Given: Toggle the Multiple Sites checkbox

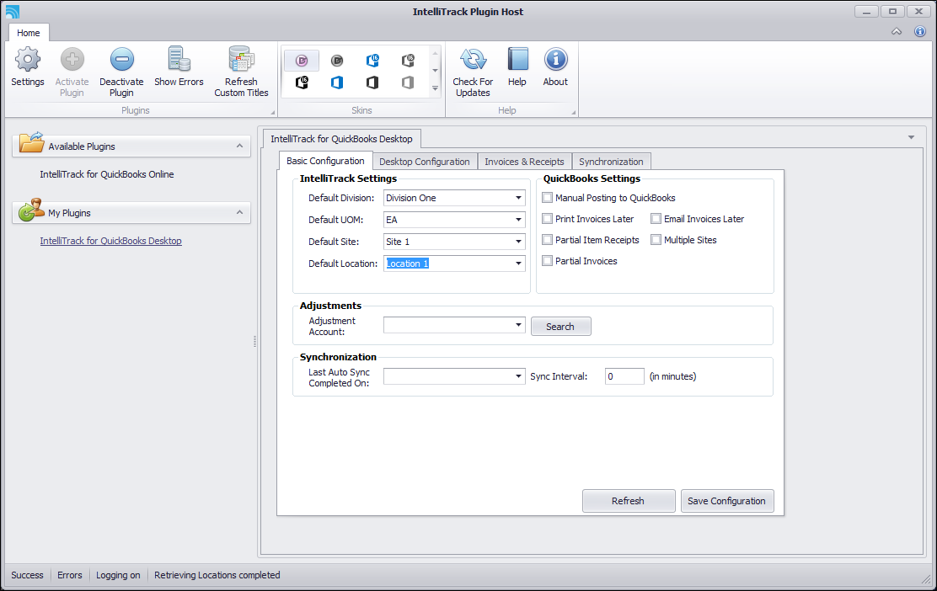Looking at the screenshot, I should tap(656, 239).
